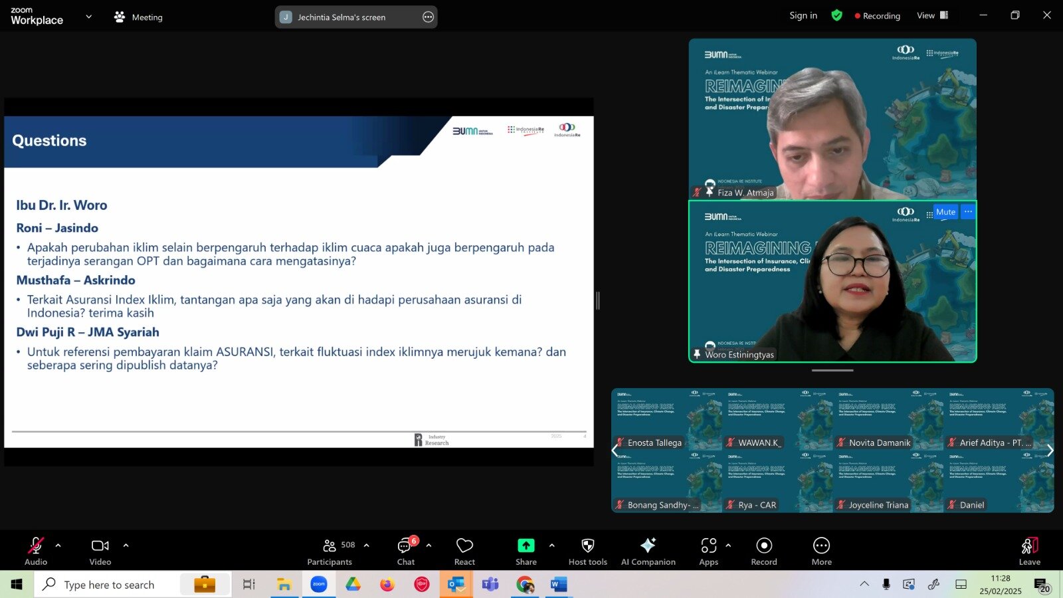This screenshot has height=598, width=1063.
Task: Open the notification center icon
Action: [1042, 585]
